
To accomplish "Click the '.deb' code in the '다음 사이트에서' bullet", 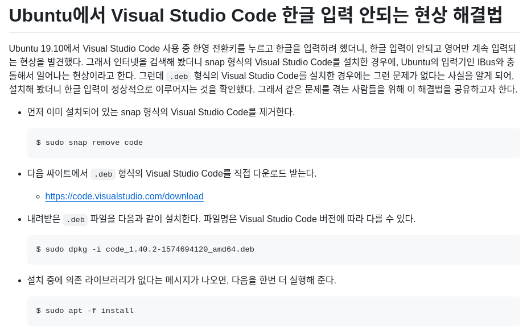I will (103, 174).
